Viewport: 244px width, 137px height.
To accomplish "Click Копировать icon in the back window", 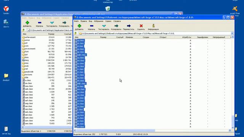I will pos(64,23).
